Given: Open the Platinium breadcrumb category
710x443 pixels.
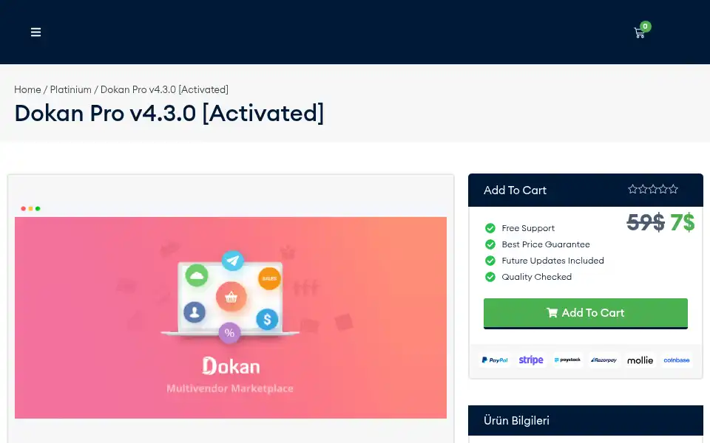Looking at the screenshot, I should tap(71, 89).
